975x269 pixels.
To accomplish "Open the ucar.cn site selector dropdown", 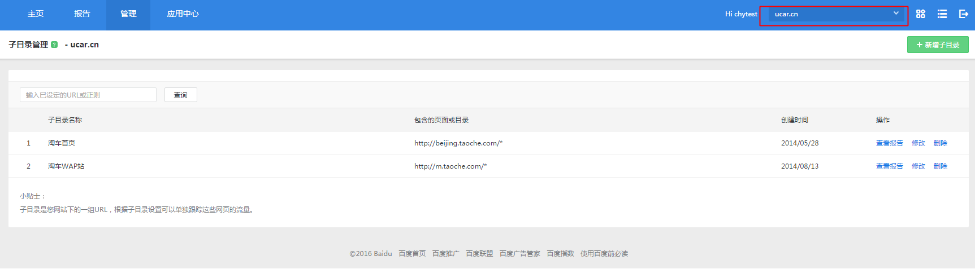I will click(x=835, y=14).
